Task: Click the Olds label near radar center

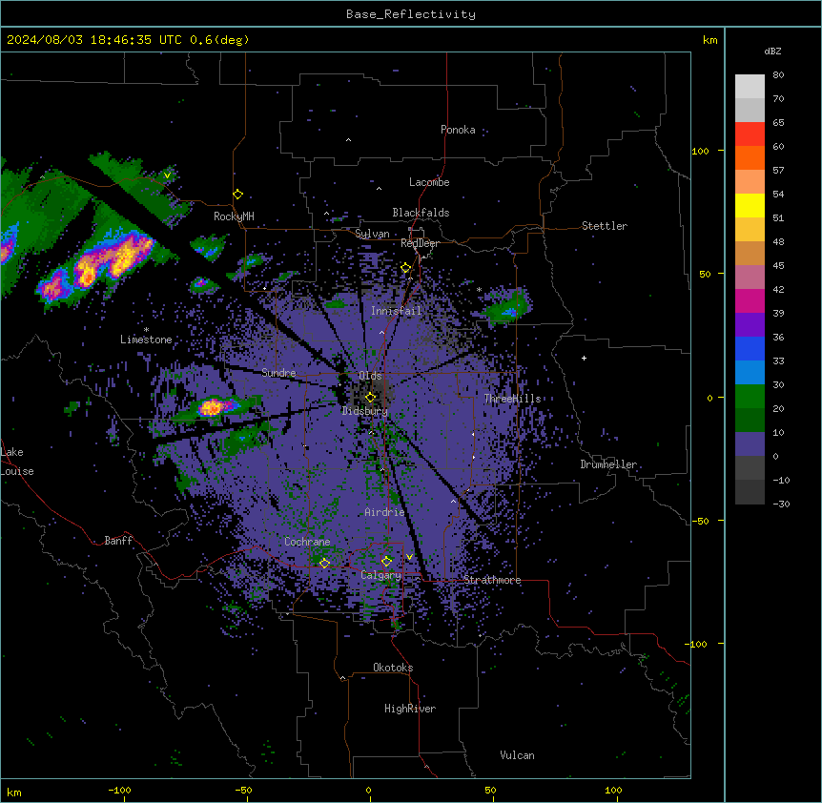Action: click(x=370, y=376)
